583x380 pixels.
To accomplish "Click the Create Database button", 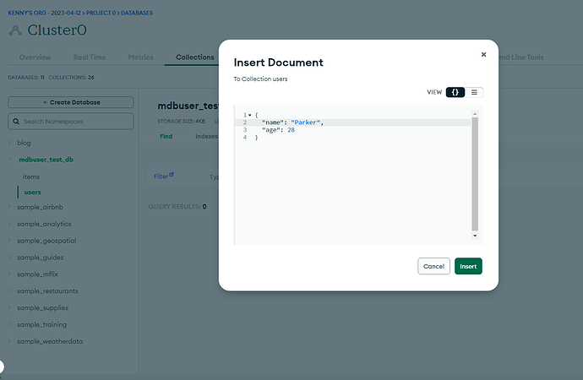I will pos(71,102).
